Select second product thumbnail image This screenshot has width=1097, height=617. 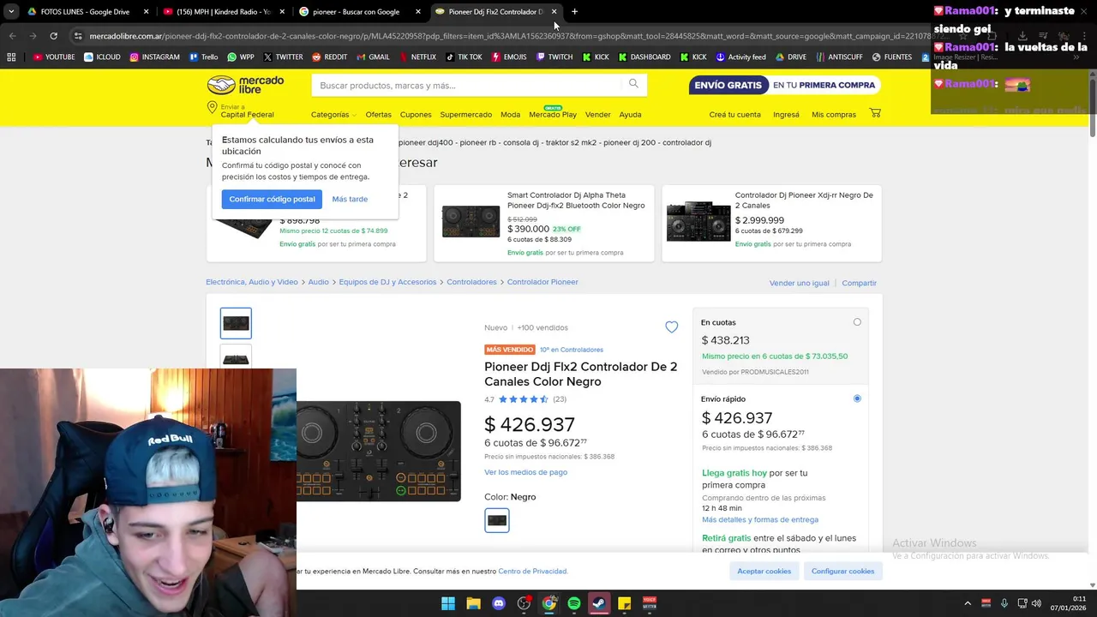[236, 357]
